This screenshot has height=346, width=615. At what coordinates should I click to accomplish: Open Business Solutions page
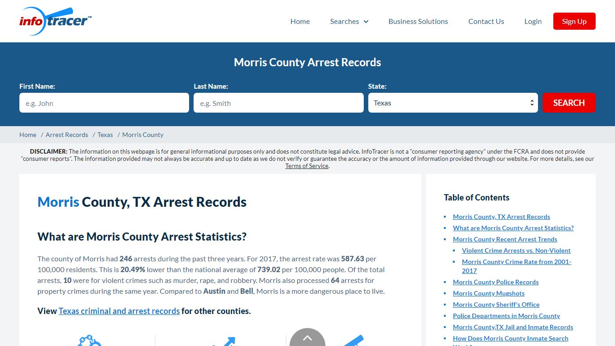pos(418,21)
